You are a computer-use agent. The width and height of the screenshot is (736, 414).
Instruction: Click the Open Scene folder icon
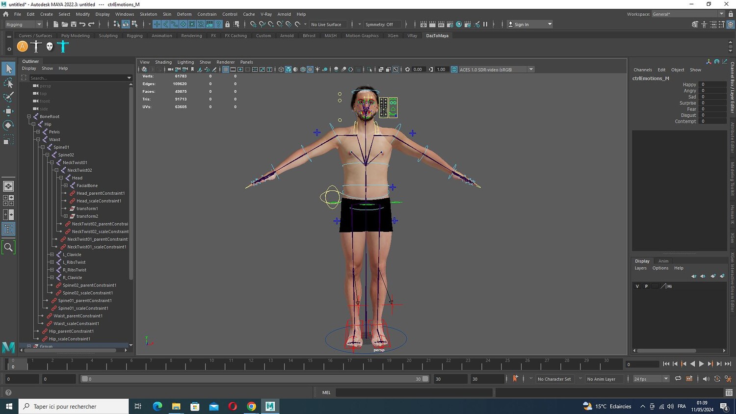pos(64,24)
